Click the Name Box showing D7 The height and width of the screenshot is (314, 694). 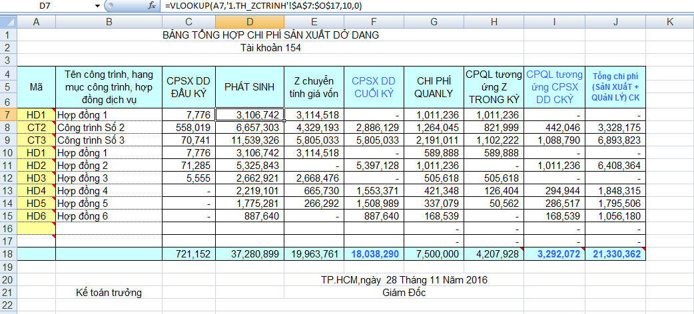coord(47,6)
